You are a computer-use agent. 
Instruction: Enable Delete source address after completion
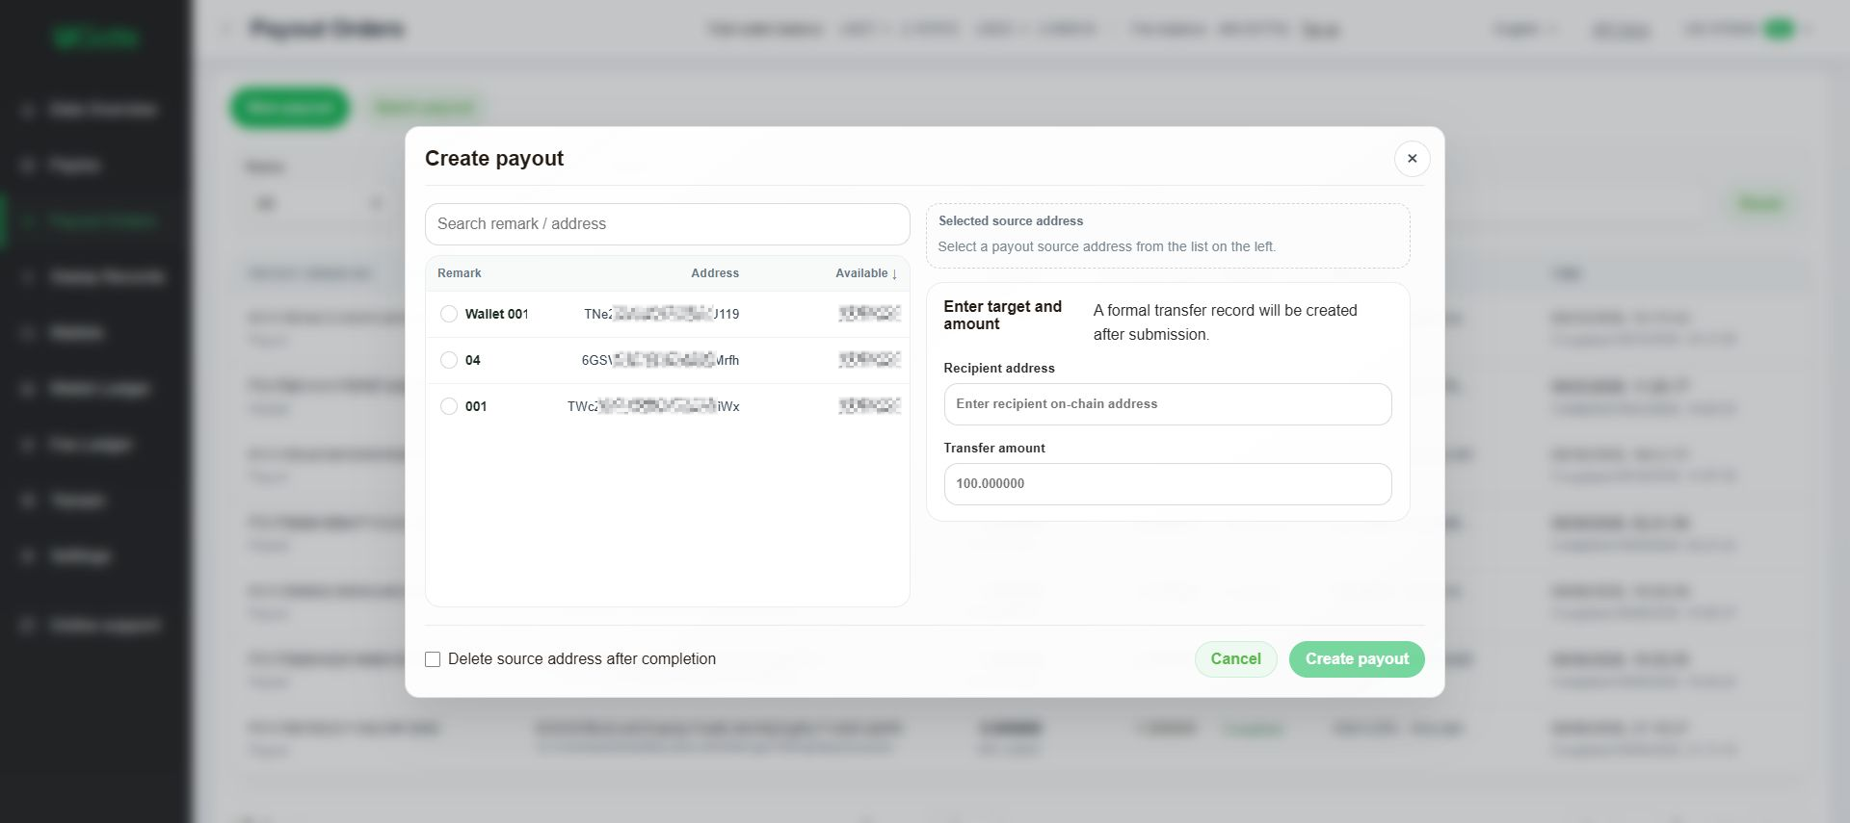(433, 659)
